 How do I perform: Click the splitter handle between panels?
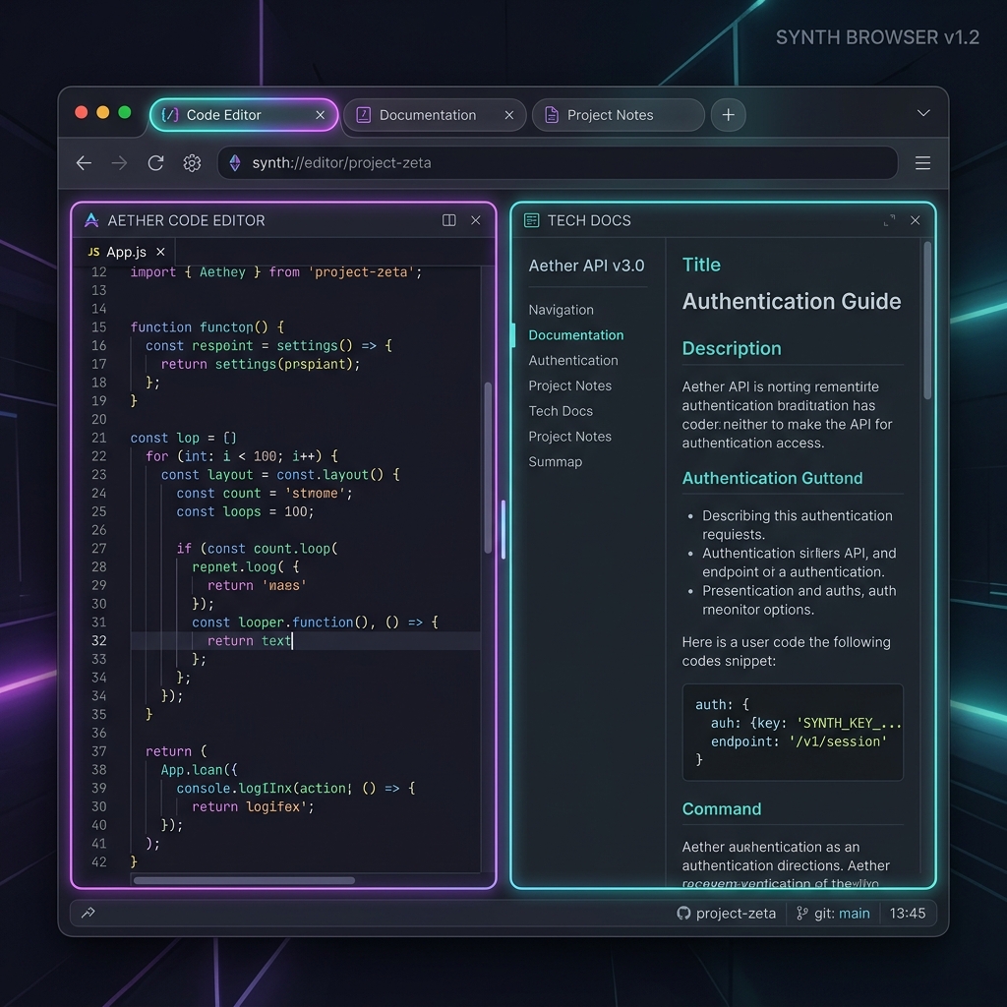503,529
